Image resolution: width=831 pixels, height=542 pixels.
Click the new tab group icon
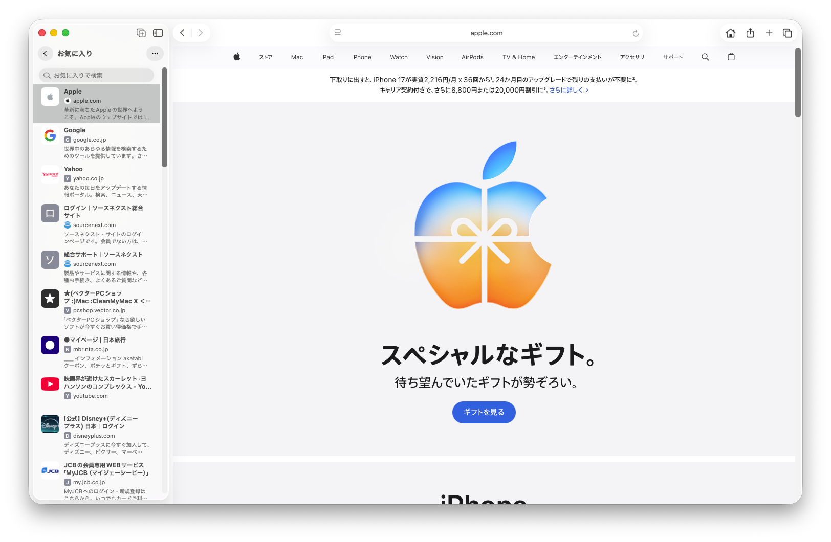[141, 33]
